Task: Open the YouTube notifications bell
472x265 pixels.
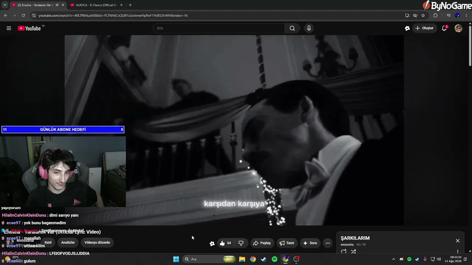Action: tap(445, 28)
